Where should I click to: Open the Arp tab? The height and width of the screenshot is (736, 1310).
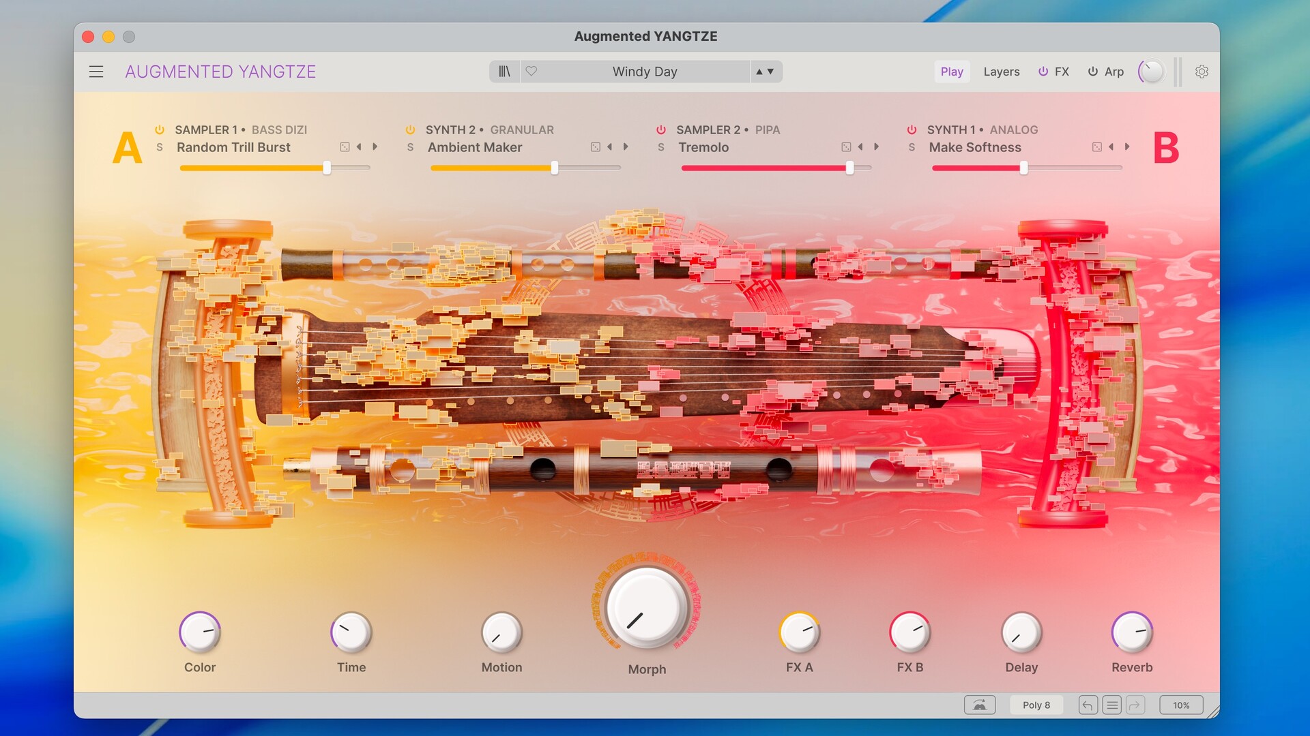click(1114, 72)
